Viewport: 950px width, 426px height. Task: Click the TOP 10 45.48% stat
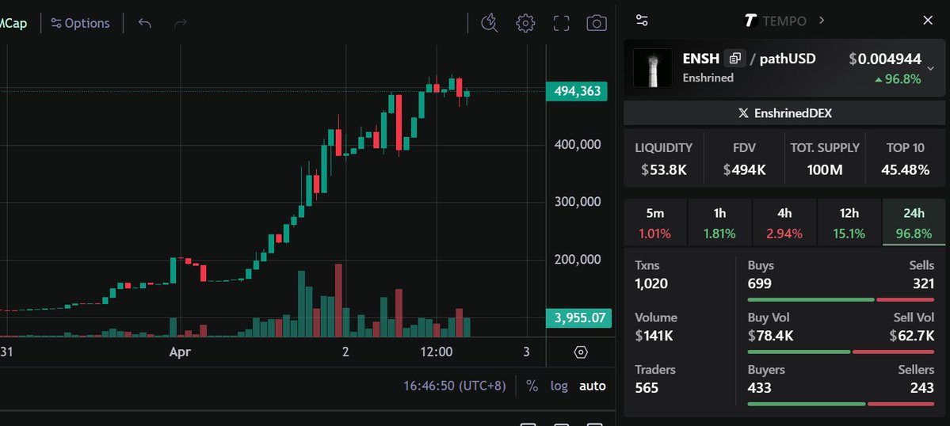905,159
